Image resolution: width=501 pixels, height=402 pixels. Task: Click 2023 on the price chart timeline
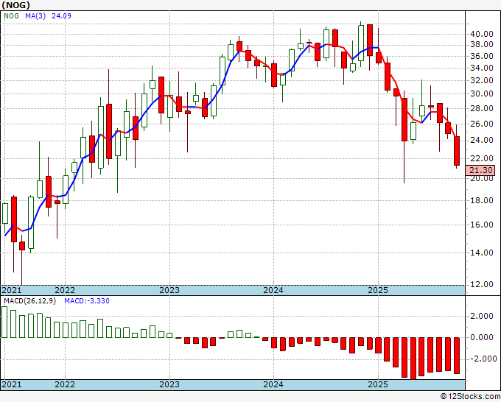pos(169,290)
